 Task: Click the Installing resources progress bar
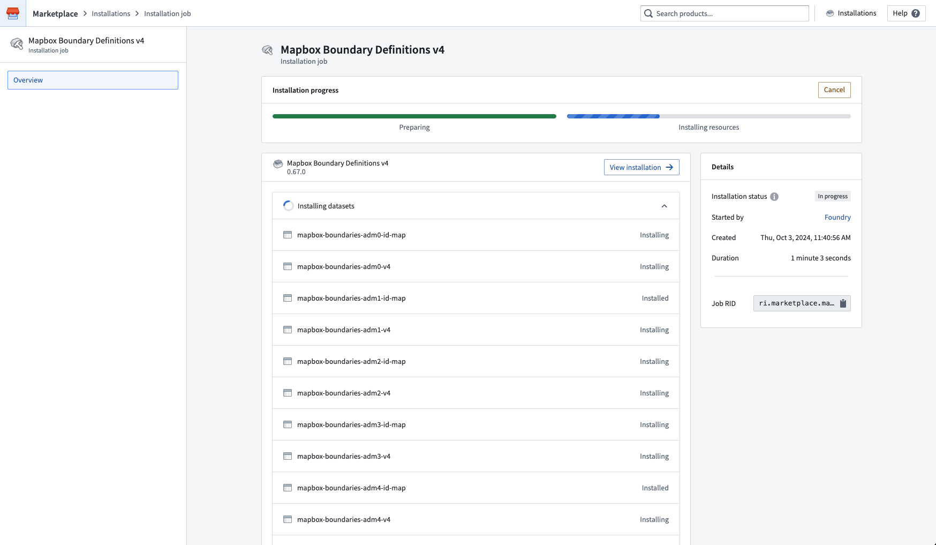pos(709,116)
